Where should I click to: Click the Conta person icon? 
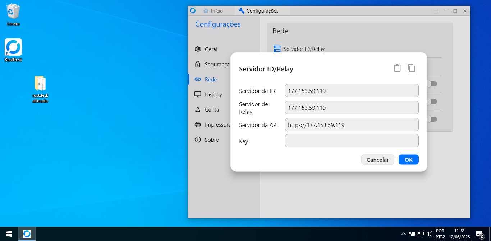[198, 110]
